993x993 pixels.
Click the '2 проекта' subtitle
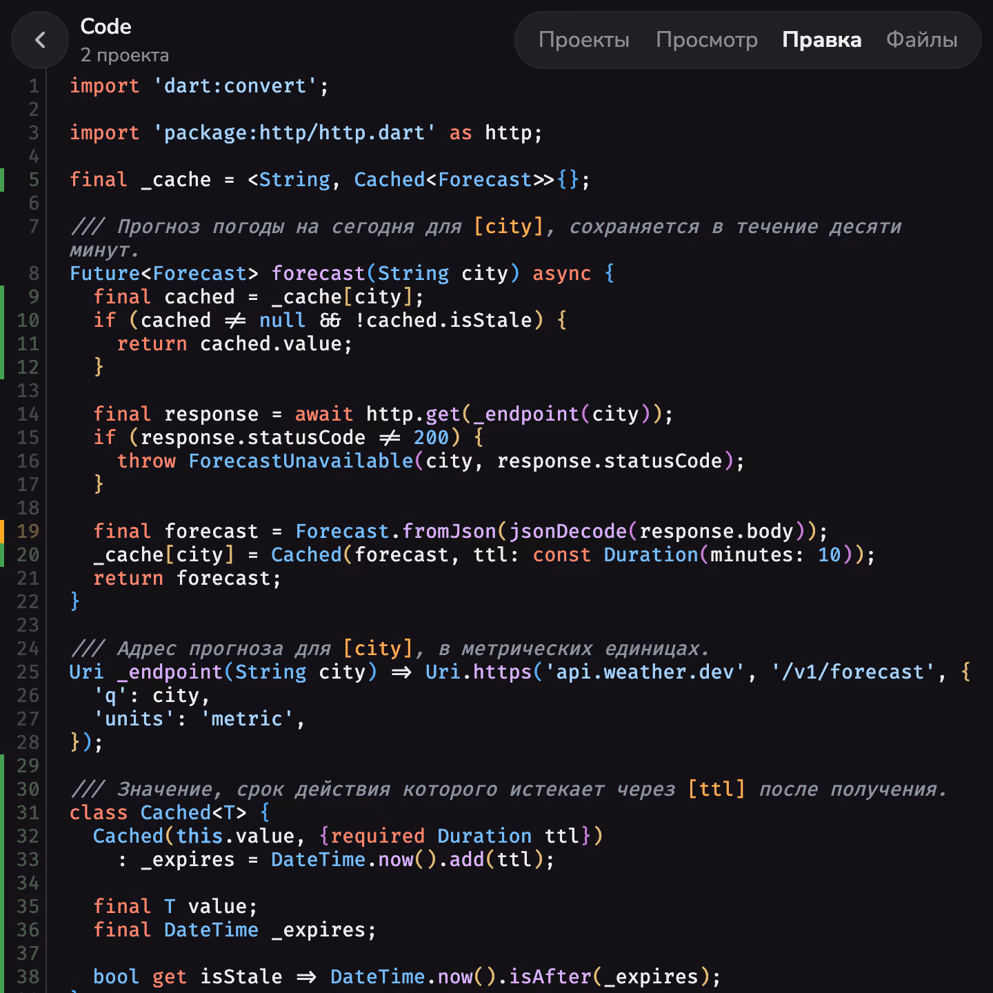pyautogui.click(x=124, y=55)
